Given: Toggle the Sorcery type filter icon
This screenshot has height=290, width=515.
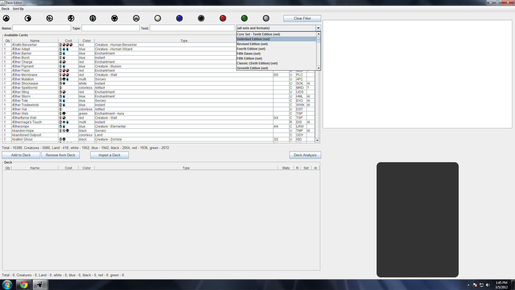Looking at the screenshot, I should point(50,18).
